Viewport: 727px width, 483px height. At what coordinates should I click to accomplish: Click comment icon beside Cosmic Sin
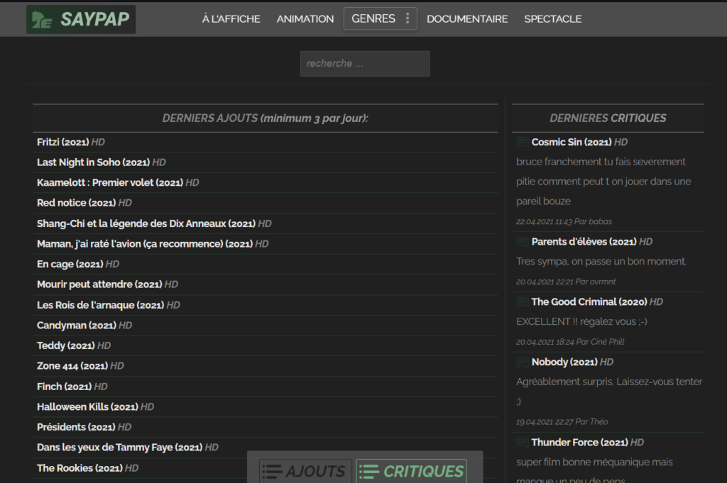522,142
